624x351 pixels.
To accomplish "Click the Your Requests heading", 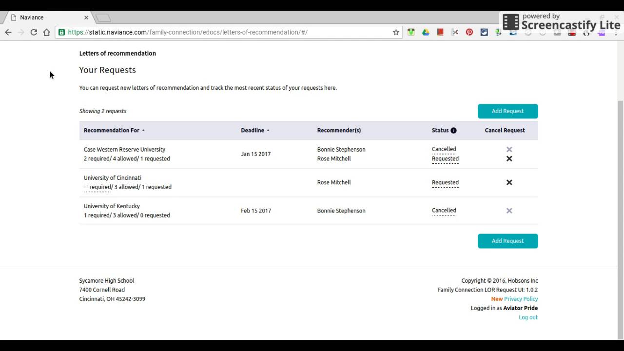I will click(x=107, y=70).
